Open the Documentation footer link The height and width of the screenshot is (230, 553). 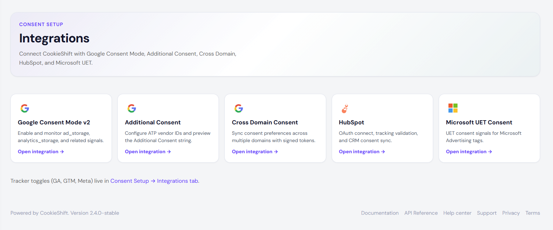coord(380,213)
